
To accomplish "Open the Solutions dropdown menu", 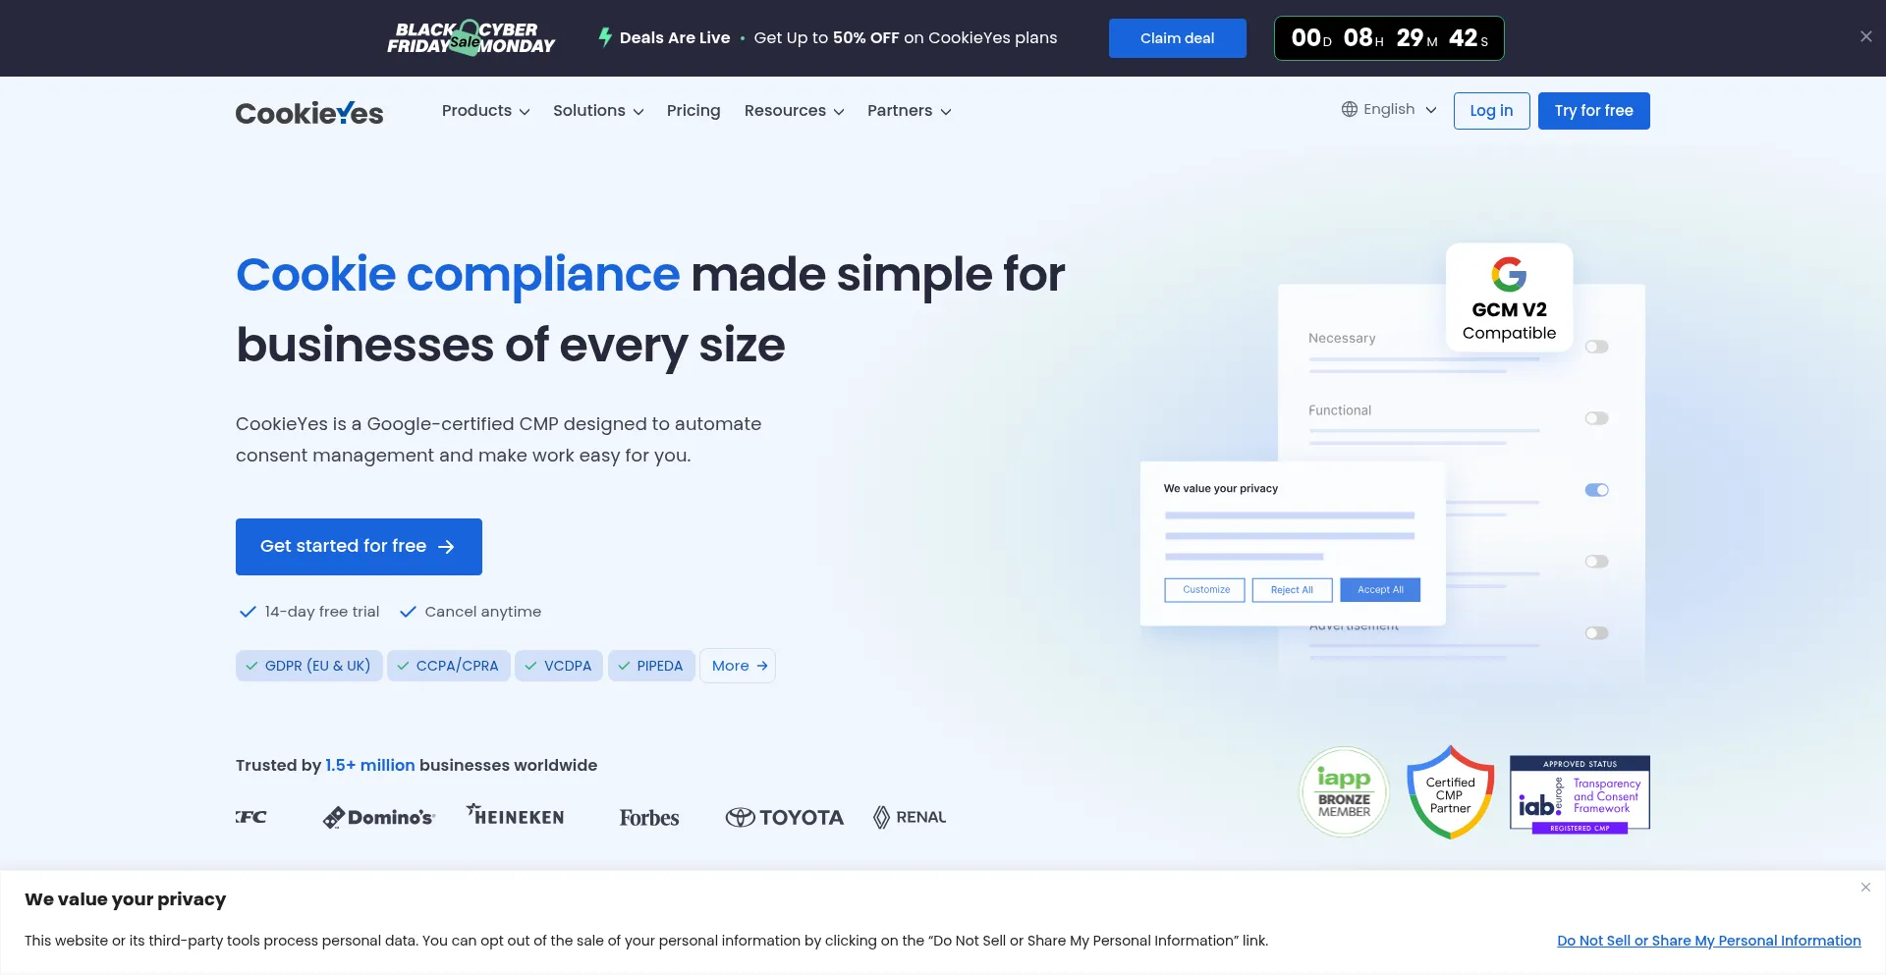I will tap(597, 111).
